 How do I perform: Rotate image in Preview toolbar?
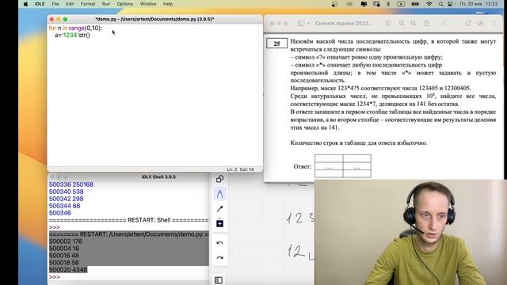click(x=468, y=23)
